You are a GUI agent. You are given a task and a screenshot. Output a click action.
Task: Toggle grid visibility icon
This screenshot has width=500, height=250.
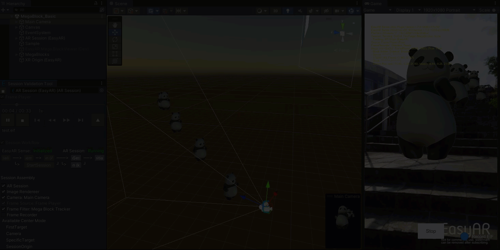click(x=151, y=11)
